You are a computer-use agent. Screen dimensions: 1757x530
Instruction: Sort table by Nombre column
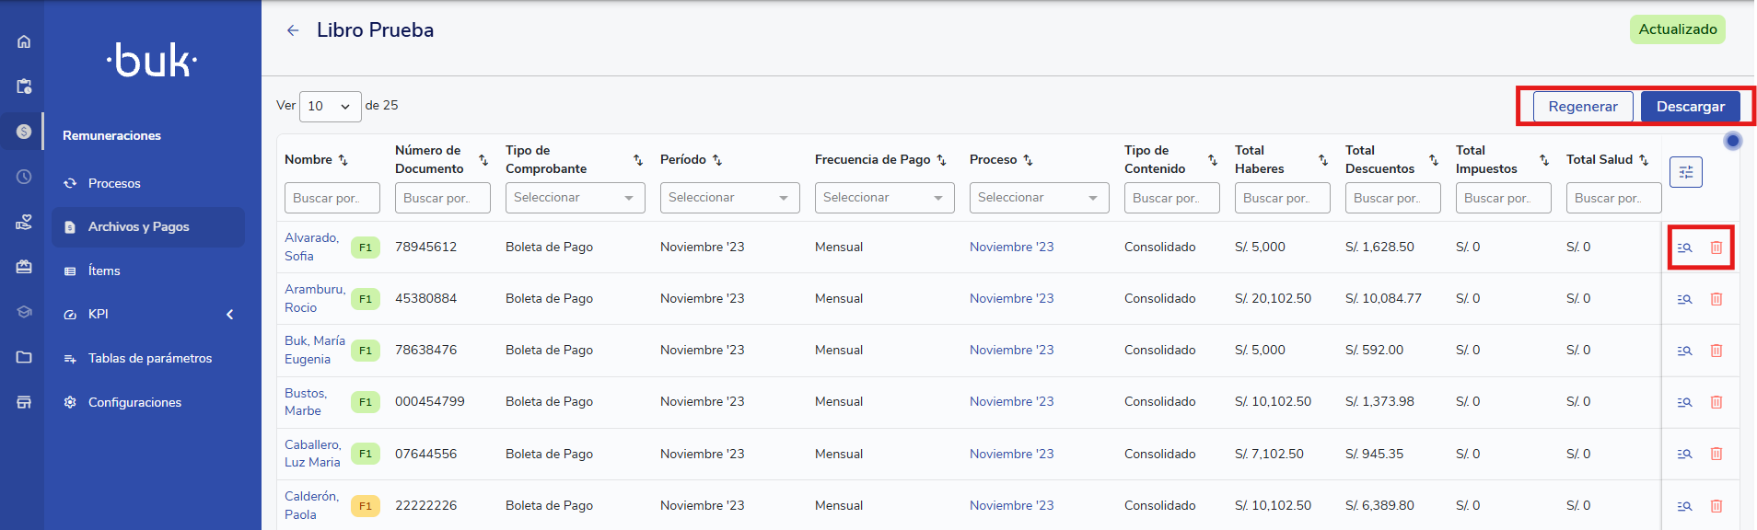click(x=343, y=160)
